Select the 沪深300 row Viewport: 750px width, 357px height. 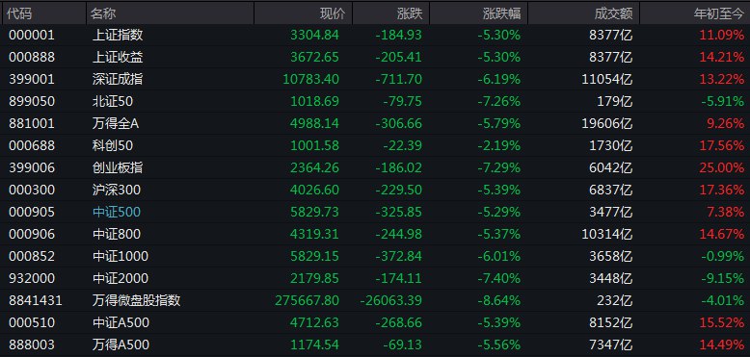coord(375,190)
